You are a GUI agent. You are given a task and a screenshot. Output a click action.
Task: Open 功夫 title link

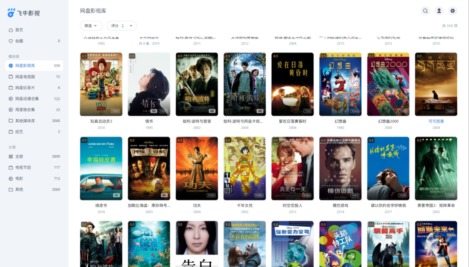point(197,205)
